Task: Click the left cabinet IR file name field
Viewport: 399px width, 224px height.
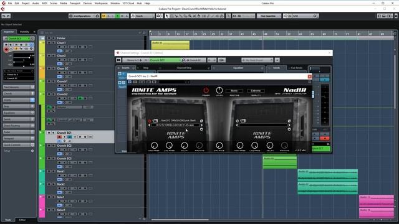Action: [x=176, y=125]
